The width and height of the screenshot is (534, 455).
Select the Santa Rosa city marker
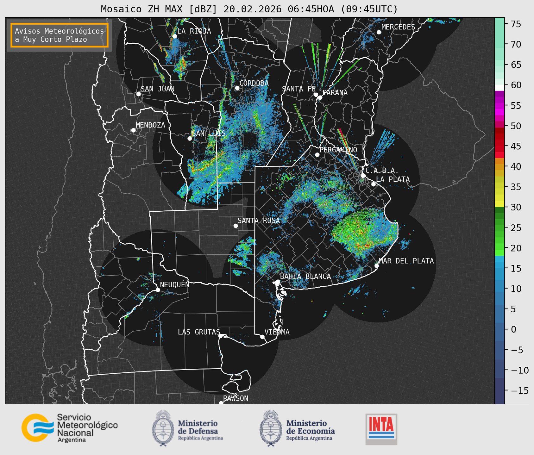[236, 226]
